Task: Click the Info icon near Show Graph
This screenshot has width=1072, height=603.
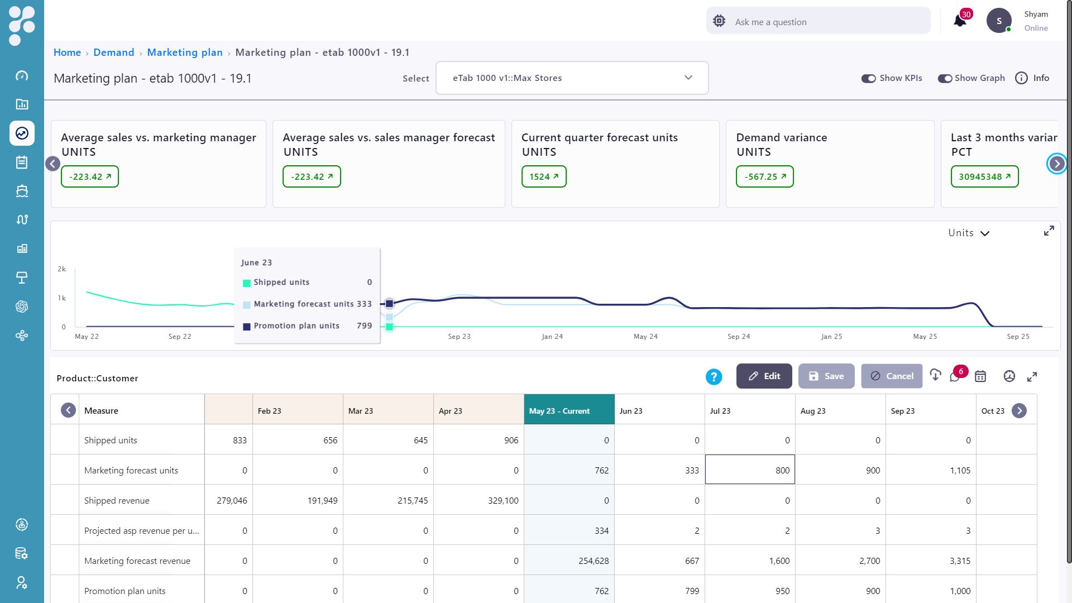Action: (1021, 78)
